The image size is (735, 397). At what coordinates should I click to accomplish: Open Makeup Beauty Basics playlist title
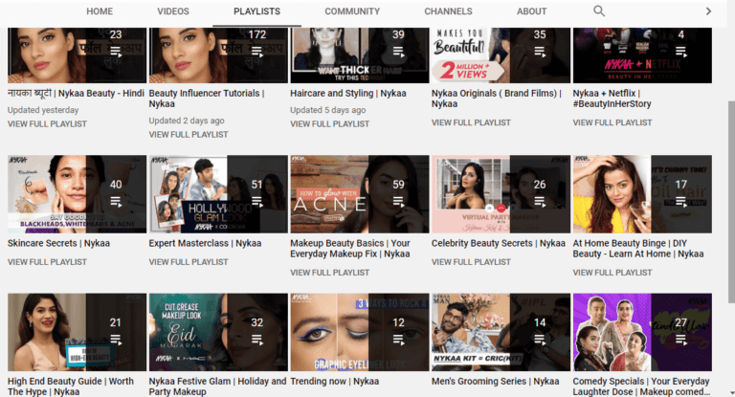[350, 249]
